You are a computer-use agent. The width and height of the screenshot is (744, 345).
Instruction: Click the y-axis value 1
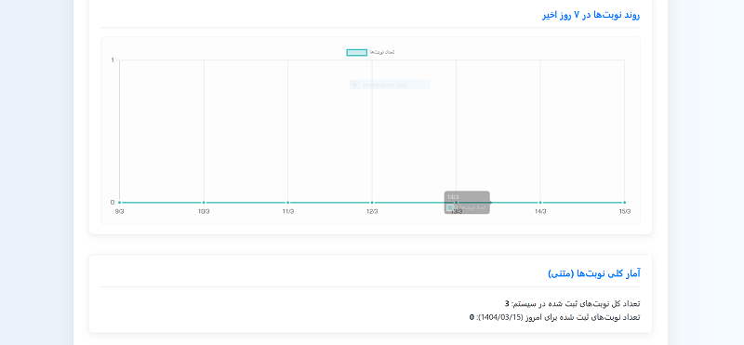113,60
